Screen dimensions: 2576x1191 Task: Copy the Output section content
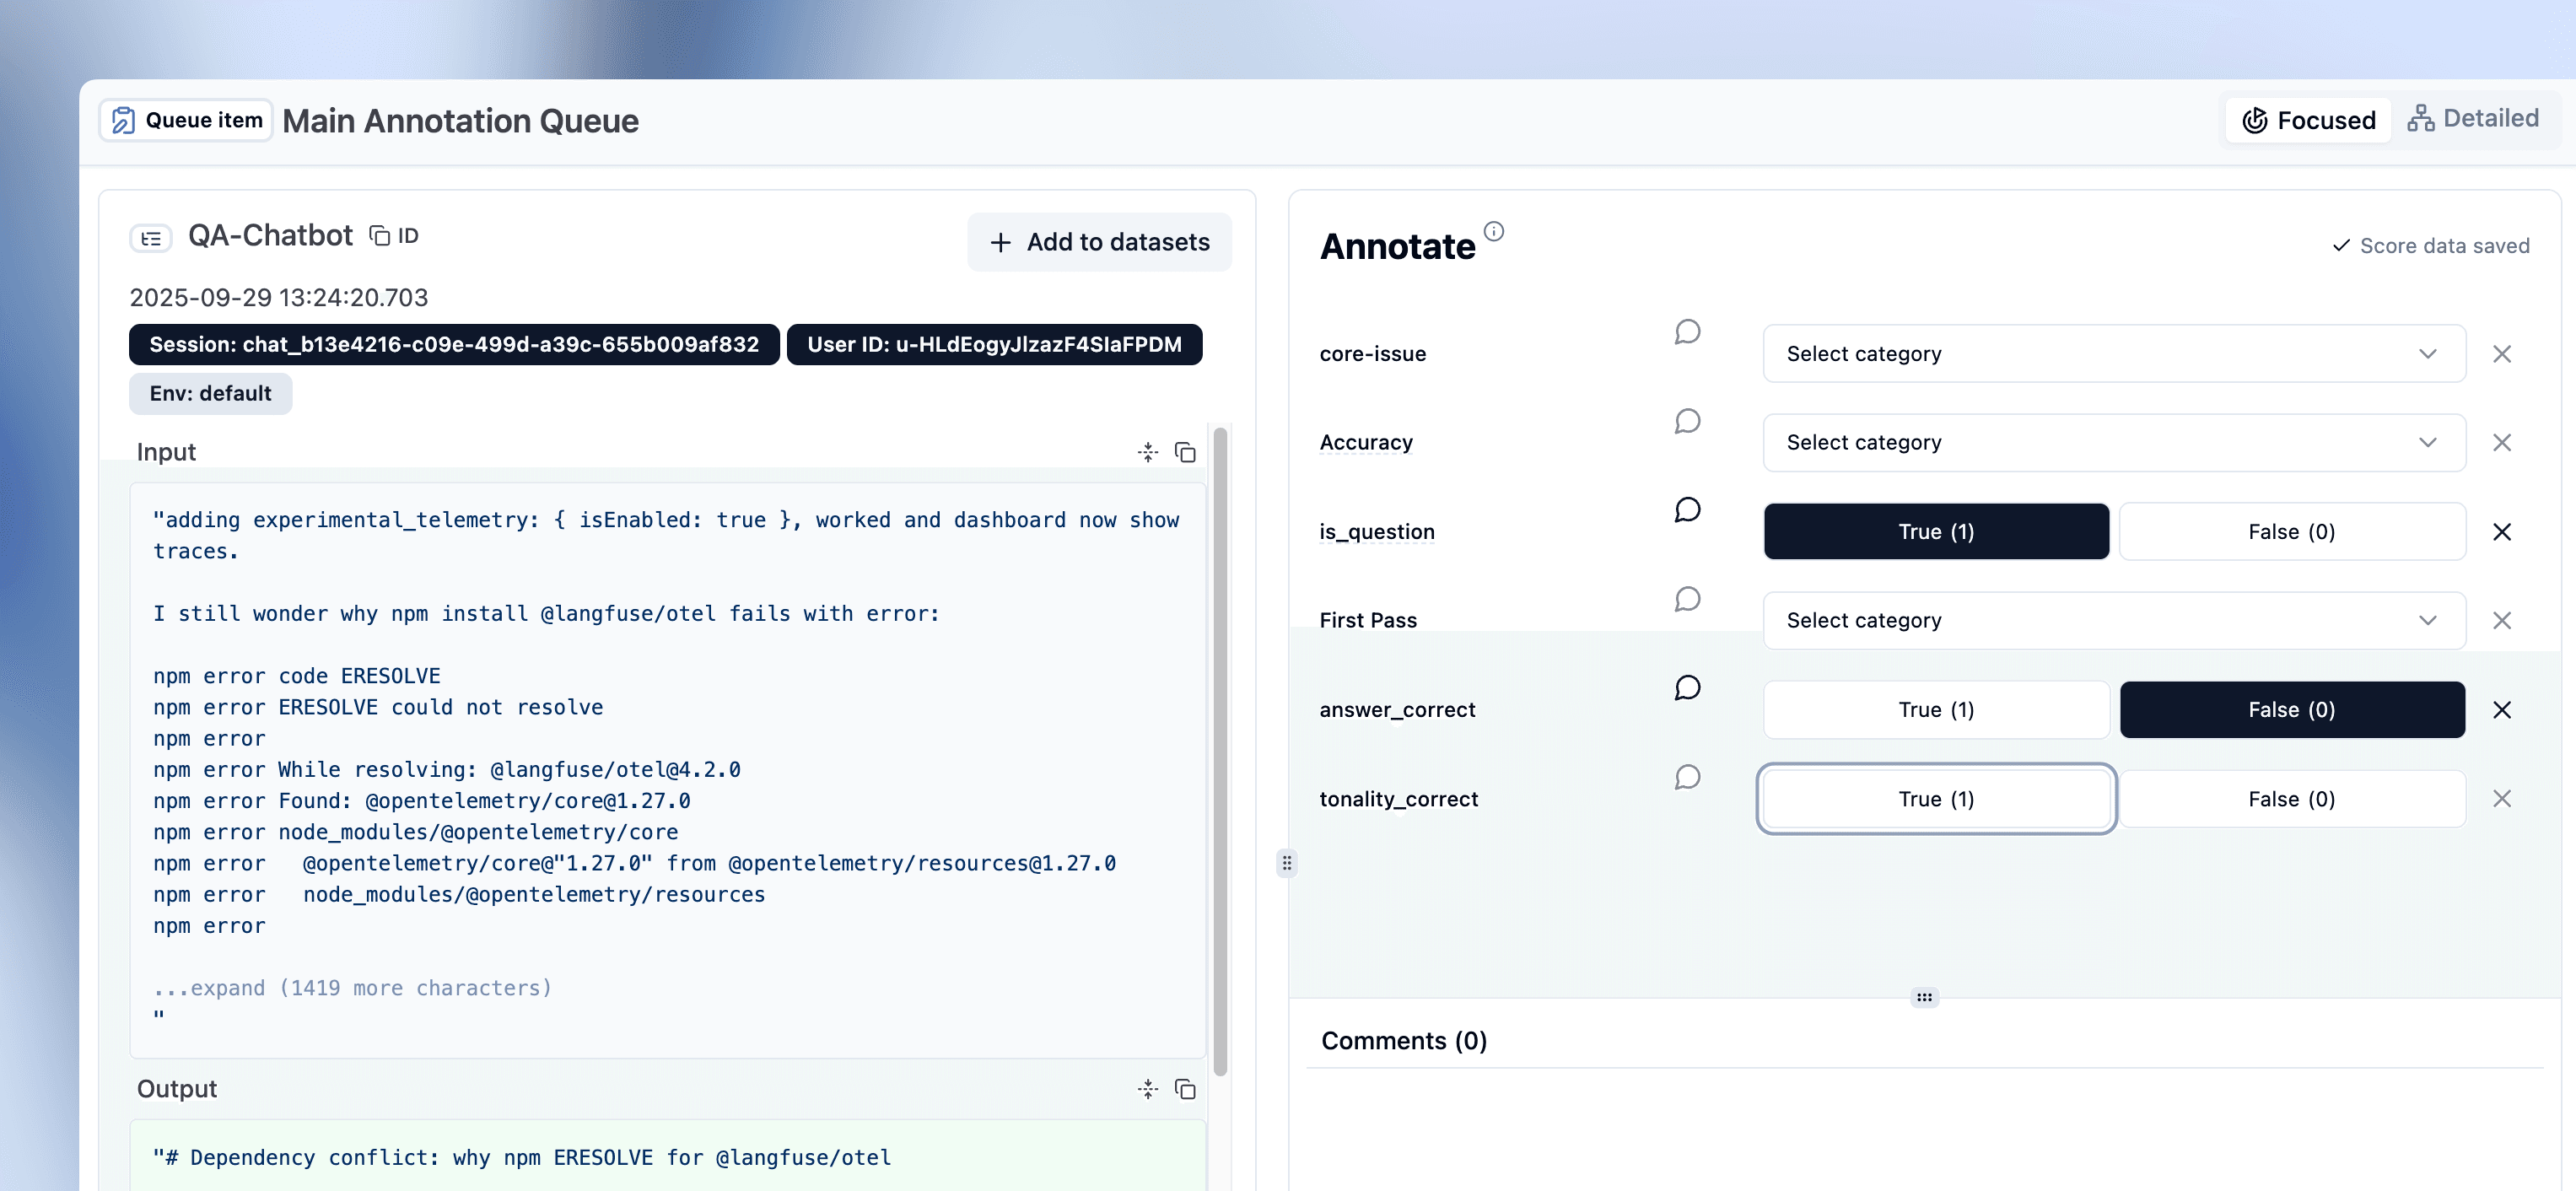[x=1185, y=1089]
